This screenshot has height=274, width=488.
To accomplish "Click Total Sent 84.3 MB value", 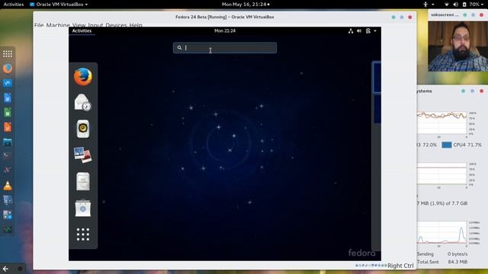I will pos(457,262).
